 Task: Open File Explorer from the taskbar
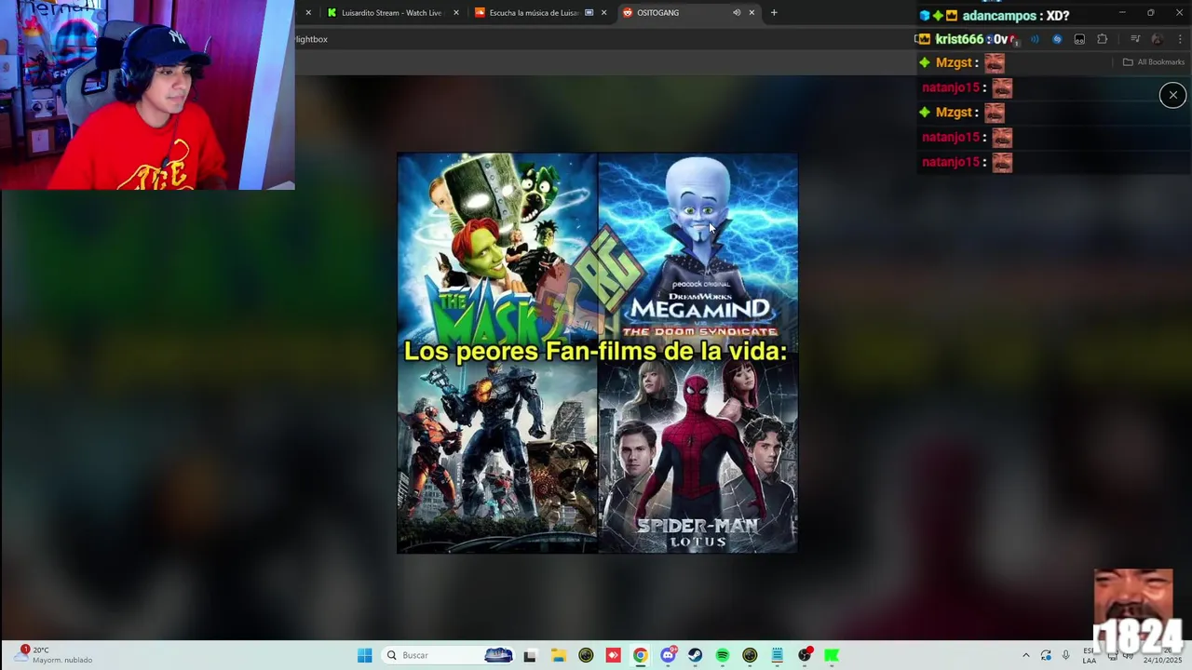point(559,655)
